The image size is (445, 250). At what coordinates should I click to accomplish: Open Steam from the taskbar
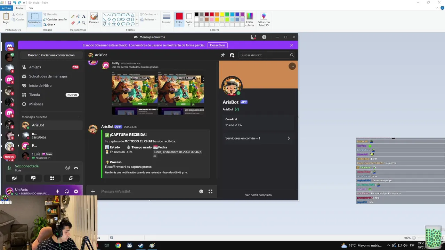point(141,245)
